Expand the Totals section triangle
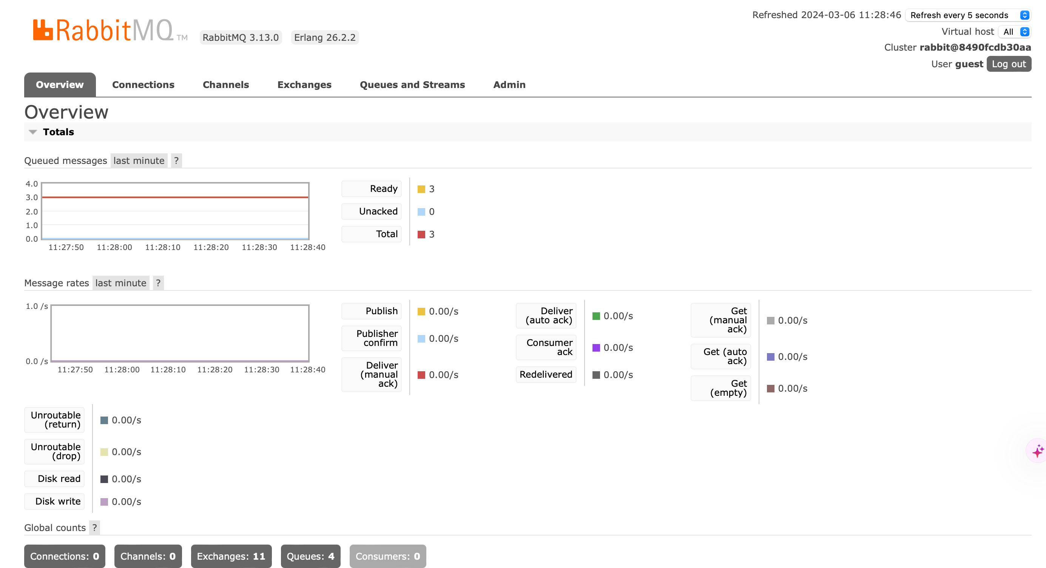Viewport: 1046px width, 568px height. (x=32, y=132)
